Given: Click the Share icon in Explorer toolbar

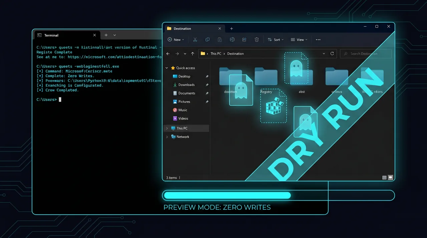Looking at the screenshot, I should pos(244,40).
